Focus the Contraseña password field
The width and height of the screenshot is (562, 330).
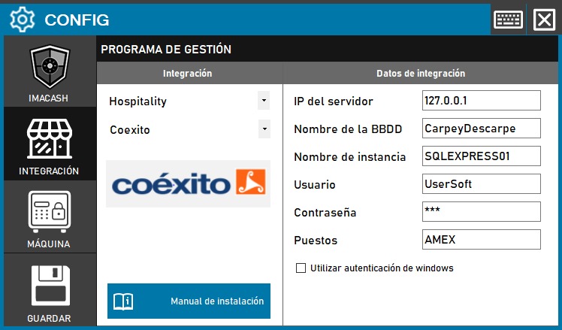(481, 211)
